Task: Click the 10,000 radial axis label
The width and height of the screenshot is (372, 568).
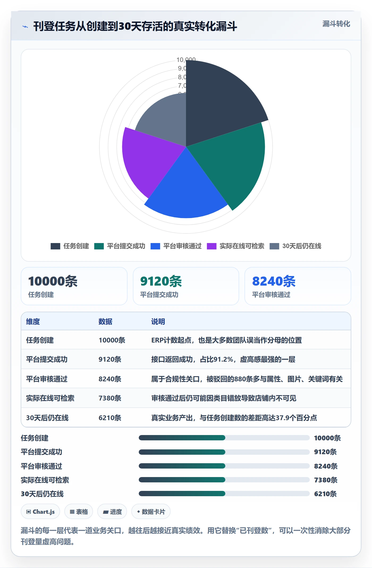Action: (186, 60)
